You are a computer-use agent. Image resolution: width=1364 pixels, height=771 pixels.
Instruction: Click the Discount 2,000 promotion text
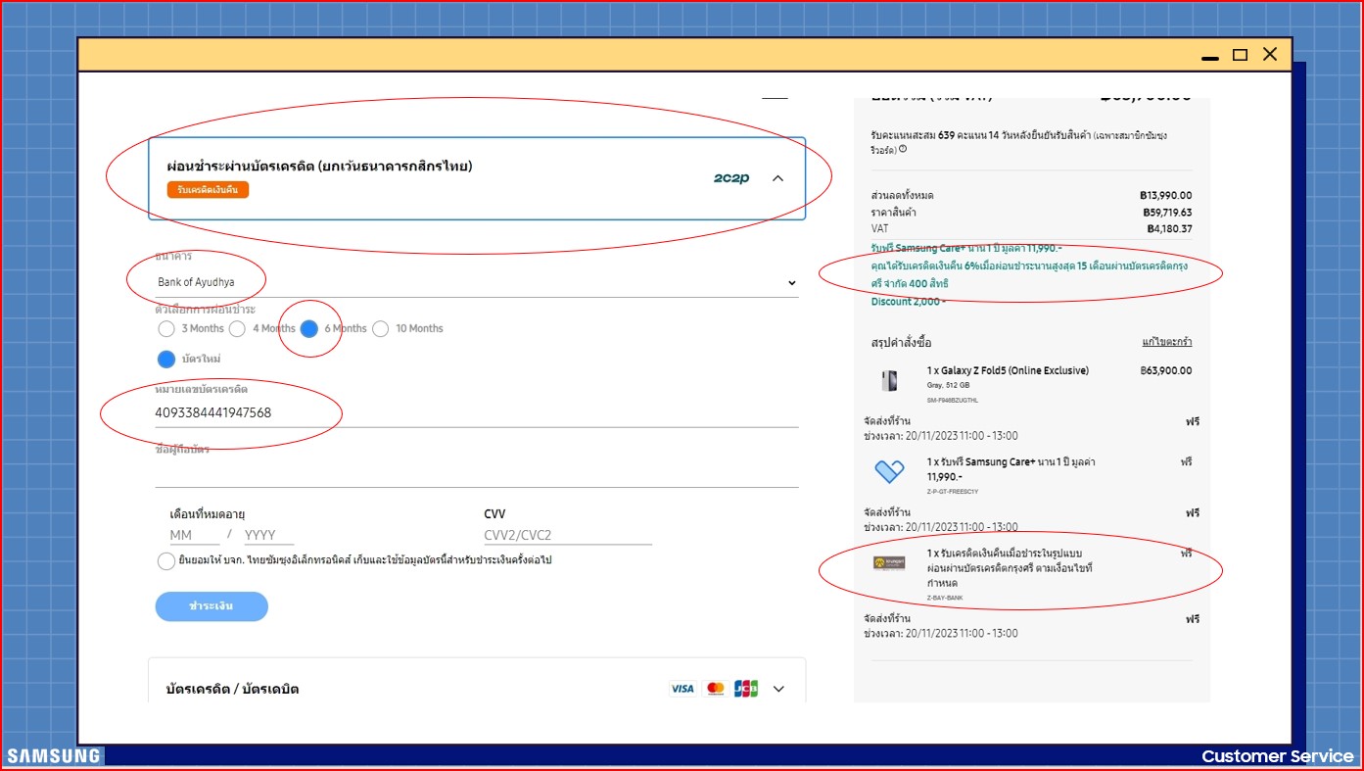coord(909,302)
